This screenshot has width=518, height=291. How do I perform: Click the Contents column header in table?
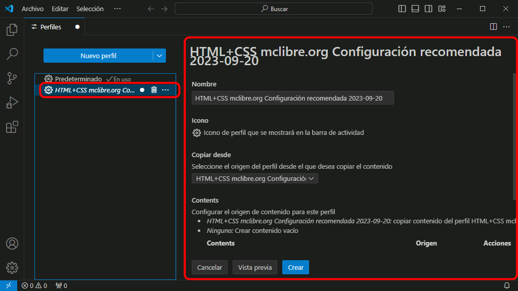tap(221, 243)
